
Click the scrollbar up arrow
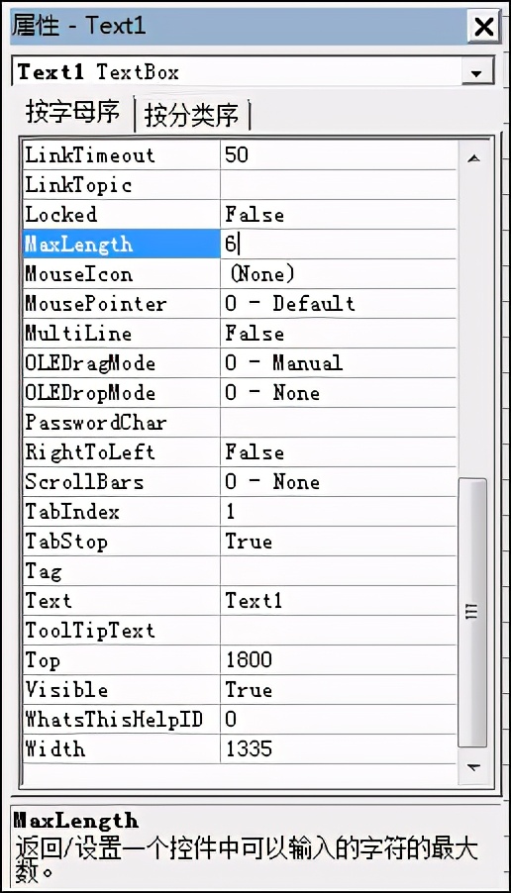473,158
